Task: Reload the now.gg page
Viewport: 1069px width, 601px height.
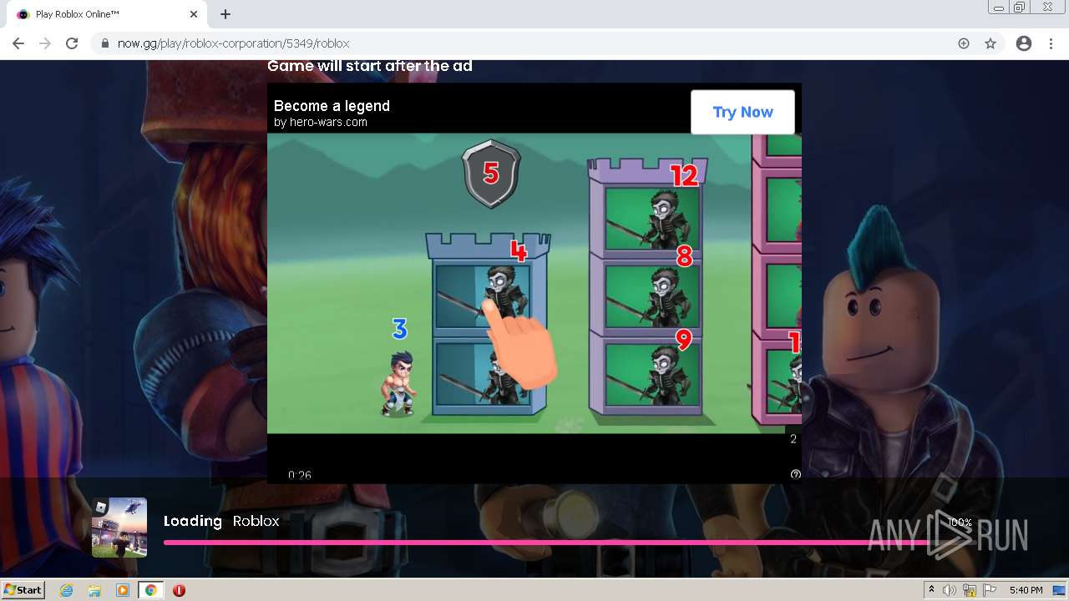Action: pos(72,43)
